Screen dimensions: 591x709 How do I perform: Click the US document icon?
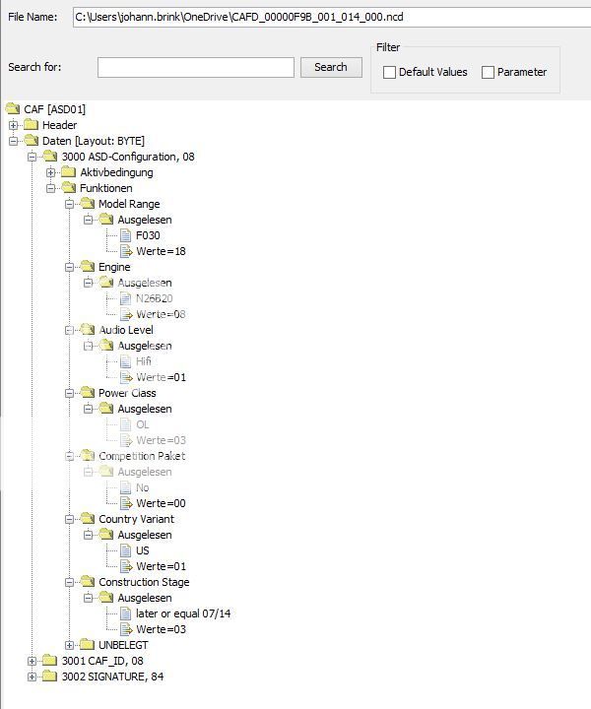click(126, 550)
